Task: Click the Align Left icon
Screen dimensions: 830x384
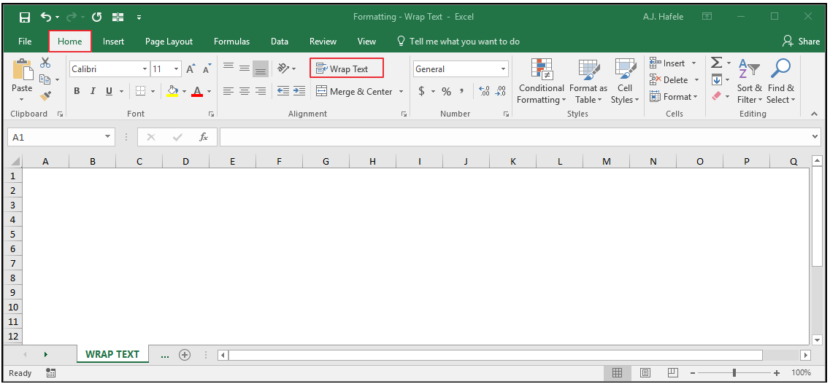Action: 228,91
